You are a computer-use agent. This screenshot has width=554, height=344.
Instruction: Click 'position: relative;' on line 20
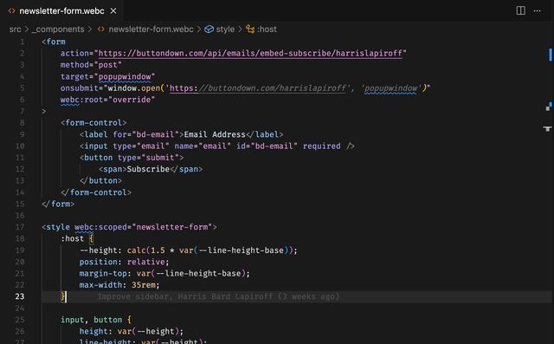pyautogui.click(x=125, y=262)
